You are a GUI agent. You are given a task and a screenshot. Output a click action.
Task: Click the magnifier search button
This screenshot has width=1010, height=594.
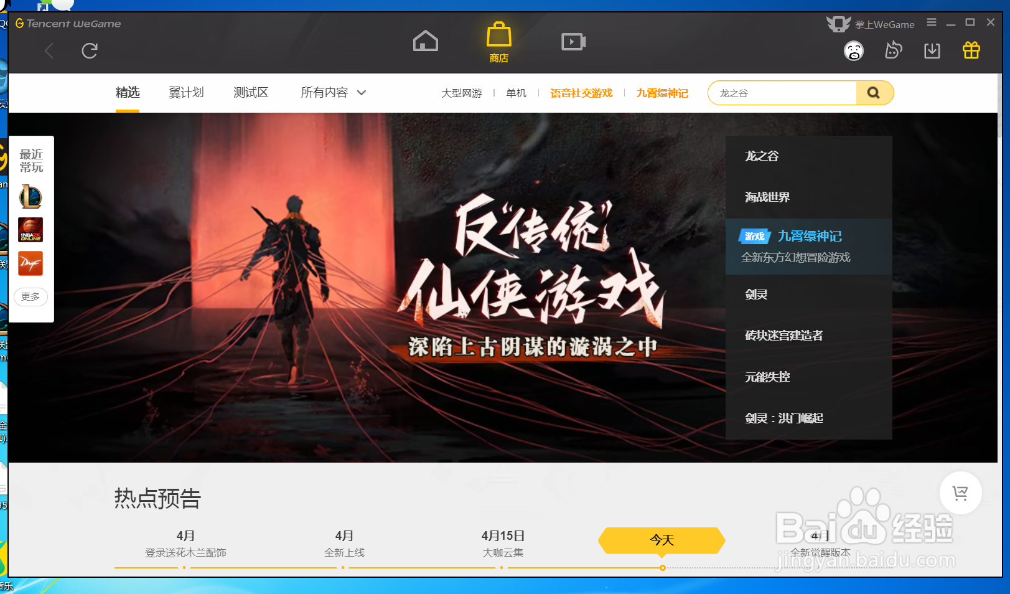coord(874,93)
